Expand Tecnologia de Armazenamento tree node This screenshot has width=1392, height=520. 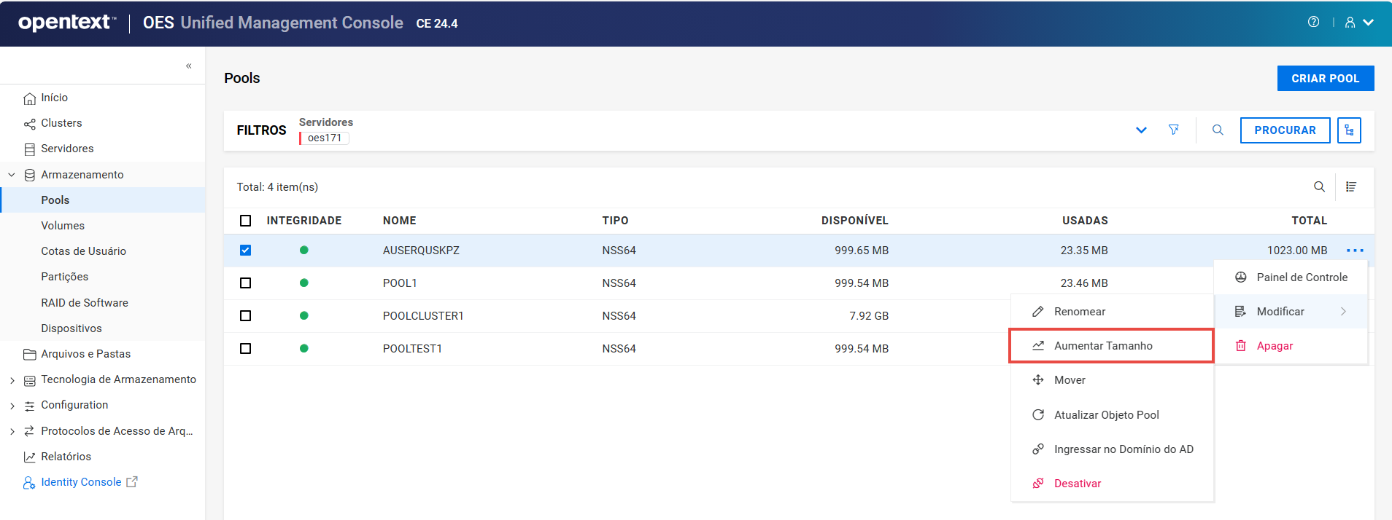coord(12,380)
